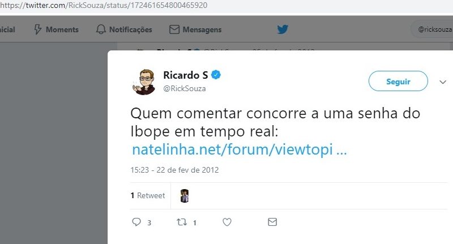Screen dimensions: 453x244
Task: Send tweet via direct message envelope
Action: point(272,222)
